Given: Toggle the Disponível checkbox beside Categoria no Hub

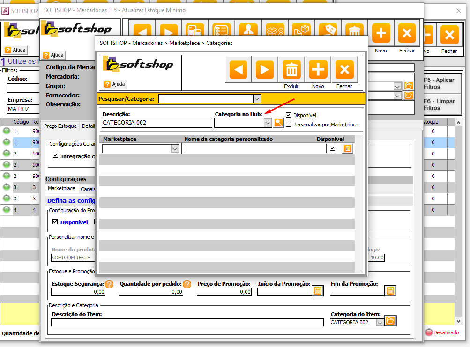Looking at the screenshot, I should click(x=289, y=115).
